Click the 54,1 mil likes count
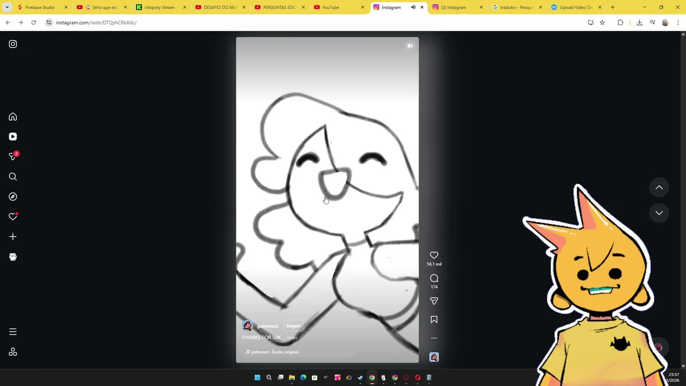686x386 pixels. 434,264
